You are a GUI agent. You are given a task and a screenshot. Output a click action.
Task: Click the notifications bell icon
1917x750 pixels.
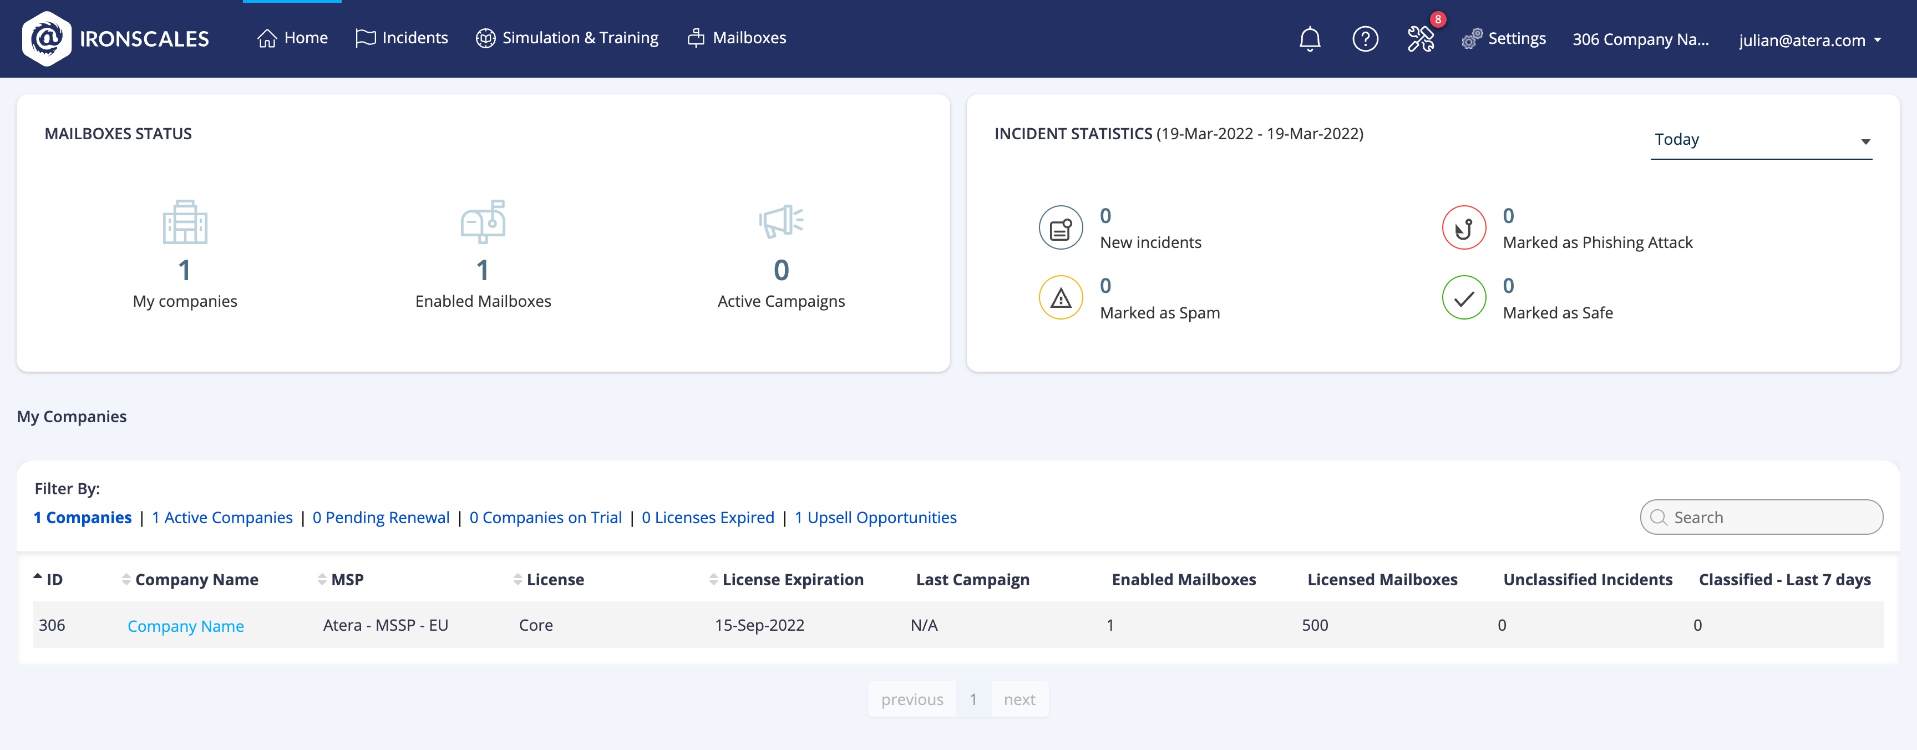tap(1310, 39)
